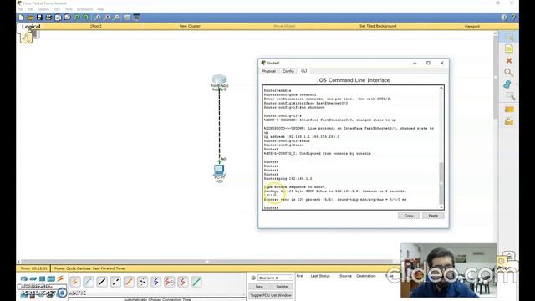Click the New file icon in toolbar
This screenshot has width=535, height=301.
coord(21,18)
